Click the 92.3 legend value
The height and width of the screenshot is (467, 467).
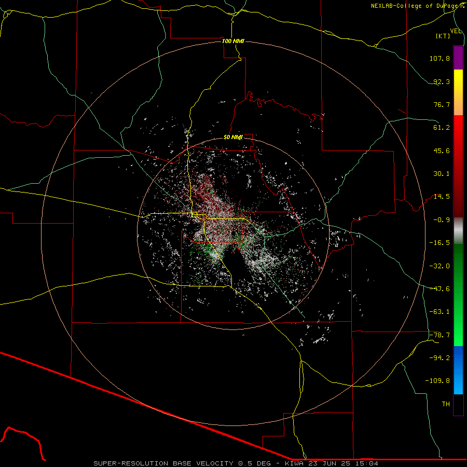[442, 81]
